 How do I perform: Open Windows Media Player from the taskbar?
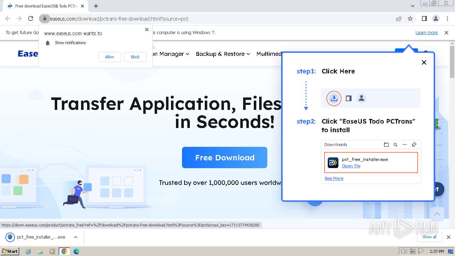52,251
